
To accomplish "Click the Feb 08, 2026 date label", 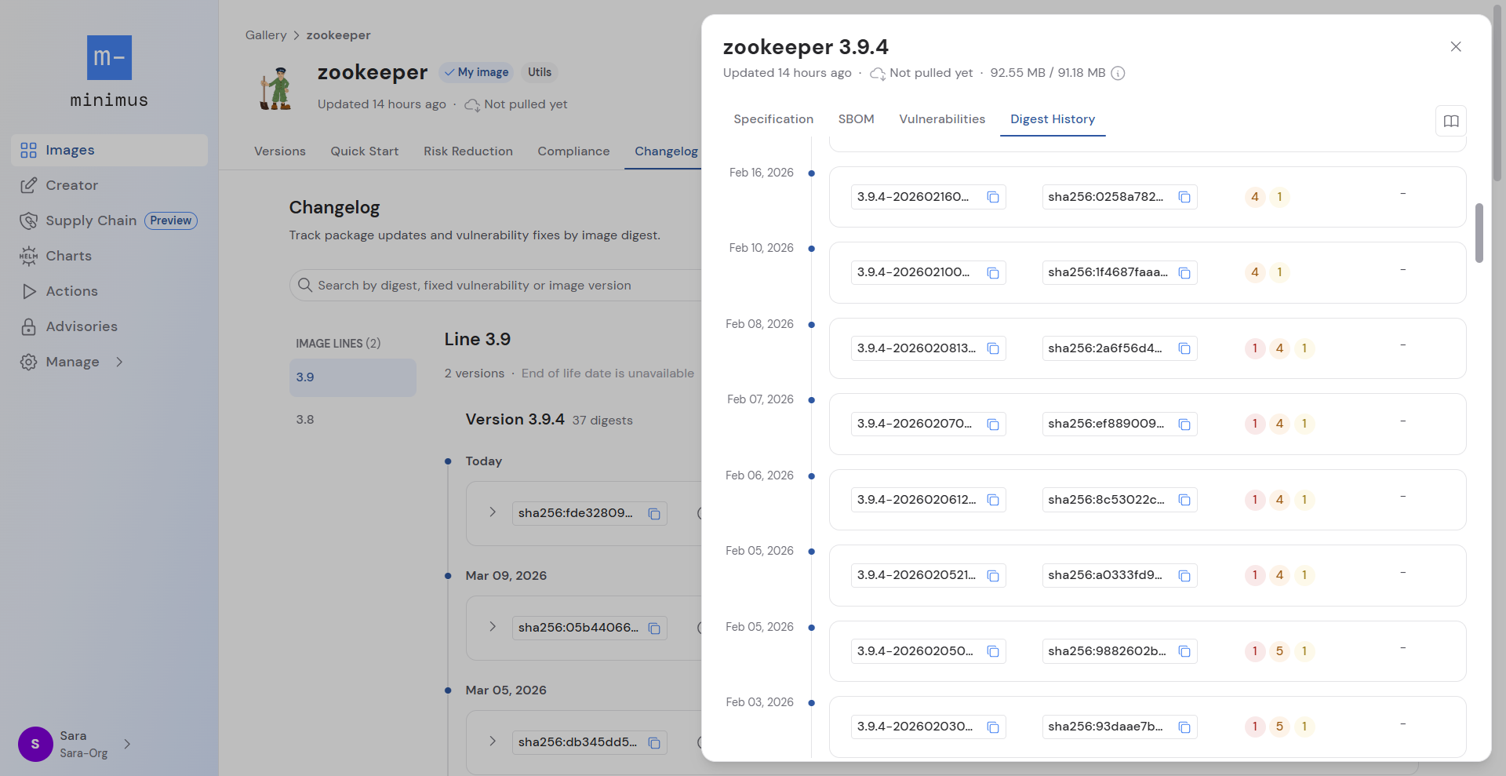I will [x=759, y=324].
